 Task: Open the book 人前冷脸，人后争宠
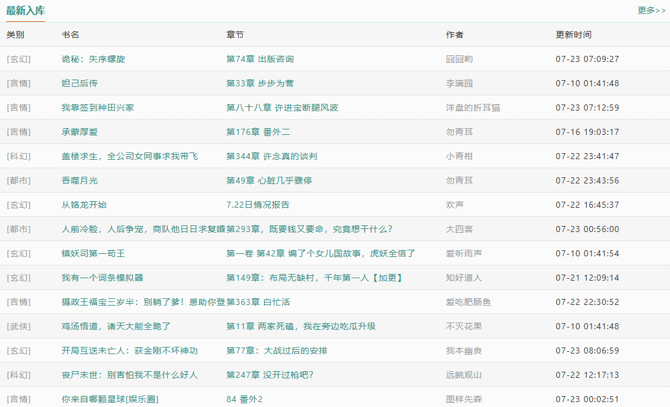coord(143,230)
